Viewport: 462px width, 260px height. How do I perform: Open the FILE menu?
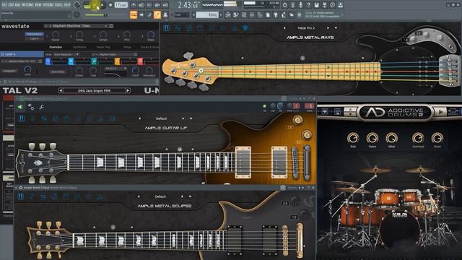click(x=4, y=5)
